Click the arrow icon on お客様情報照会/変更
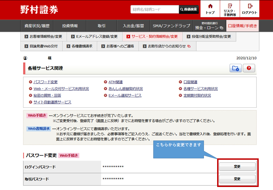 [x=26, y=37]
